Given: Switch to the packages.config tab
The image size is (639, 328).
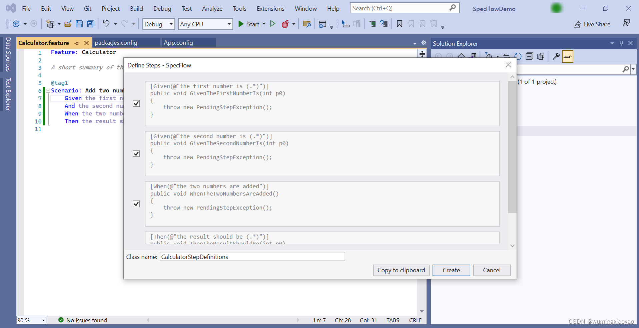Looking at the screenshot, I should point(126,43).
